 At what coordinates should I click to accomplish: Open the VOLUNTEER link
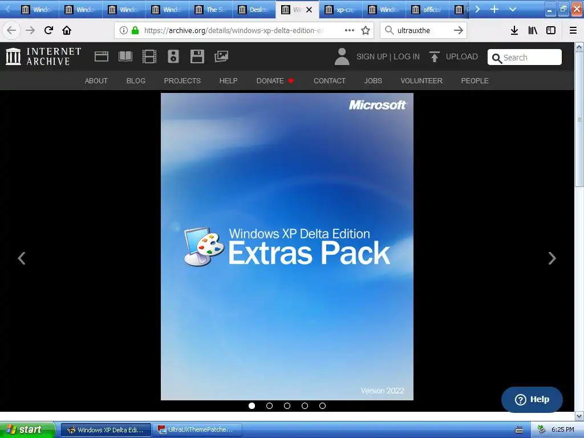tap(421, 81)
